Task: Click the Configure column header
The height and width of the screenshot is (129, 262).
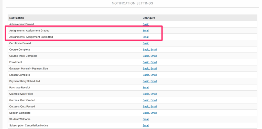Action: point(149,18)
